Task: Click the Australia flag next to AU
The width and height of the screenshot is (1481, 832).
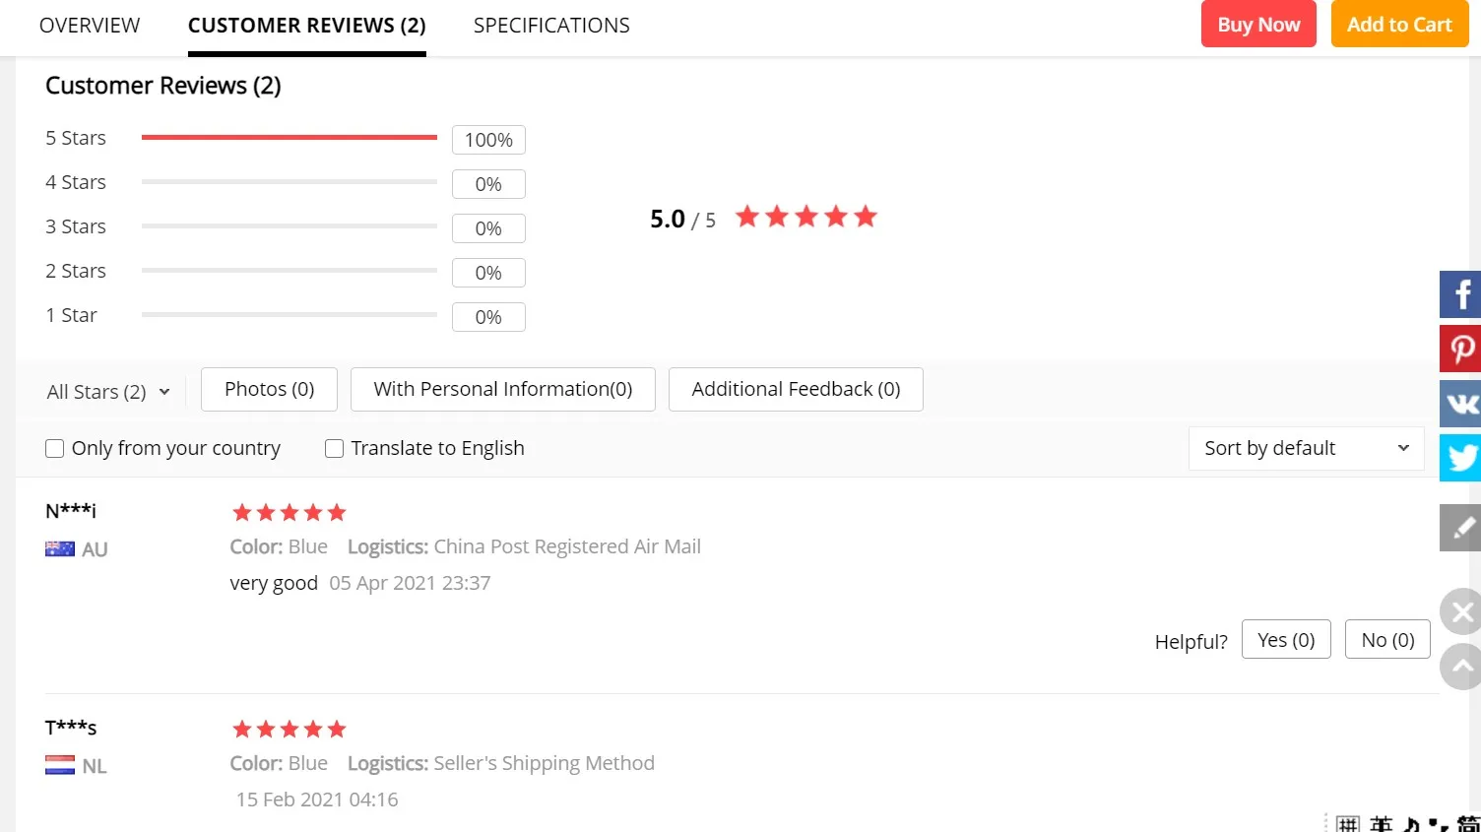Action: pyautogui.click(x=60, y=549)
